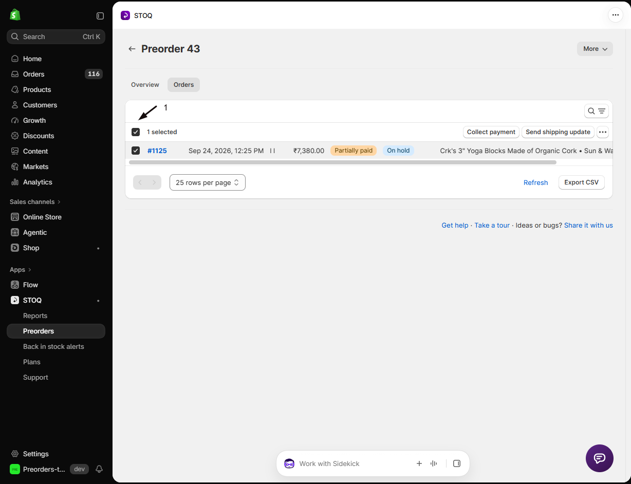631x484 pixels.
Task: Open the 25 rows per page dropdown
Action: tap(208, 182)
